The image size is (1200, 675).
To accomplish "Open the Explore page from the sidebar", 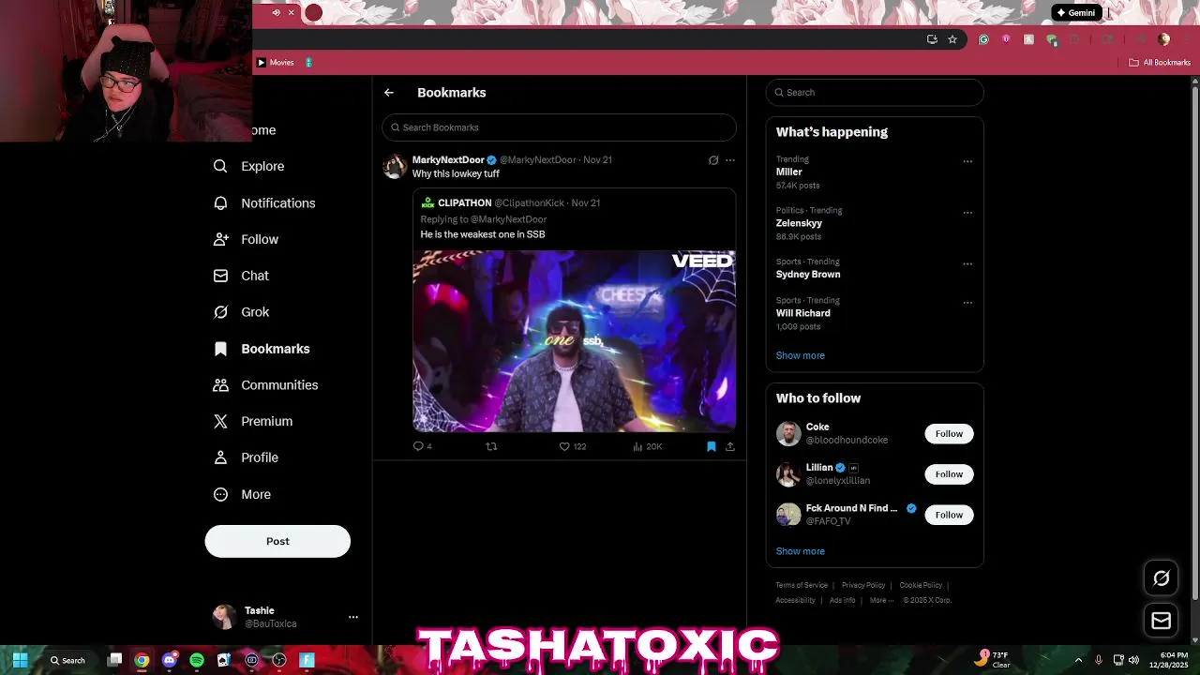I will coord(249,166).
